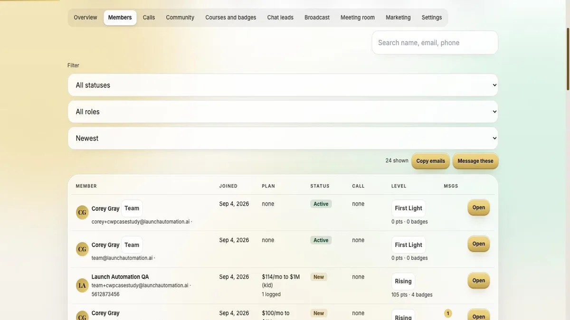Click the Launch Automation QA name
The image size is (570, 320).
(x=120, y=277)
